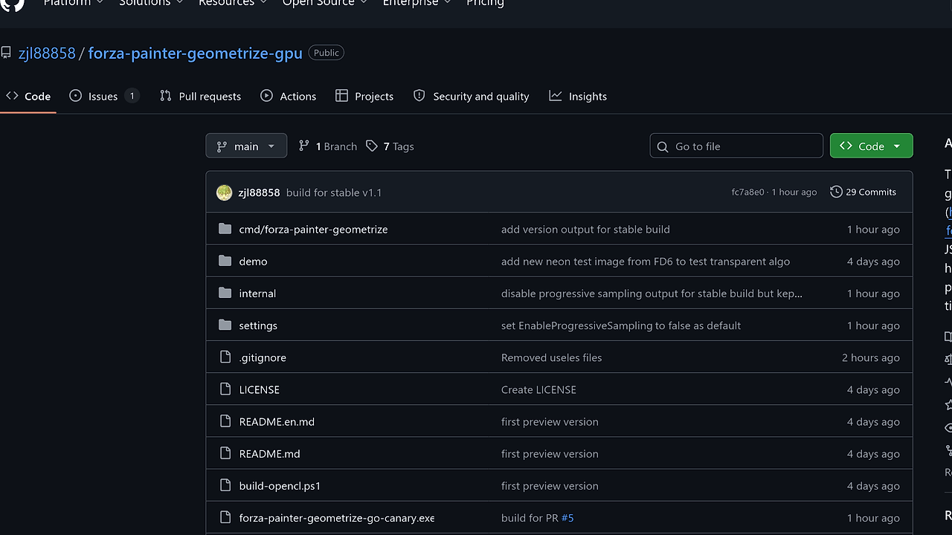The width and height of the screenshot is (952, 535).
Task: Switch to the Issues tab
Action: click(x=103, y=96)
